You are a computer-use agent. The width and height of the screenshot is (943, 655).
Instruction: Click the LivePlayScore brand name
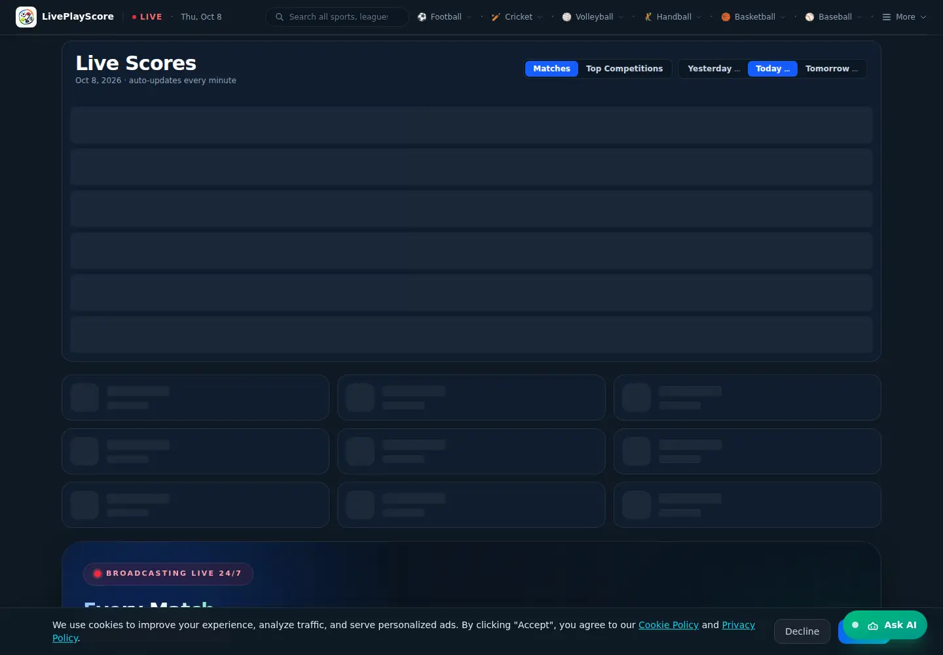[78, 17]
